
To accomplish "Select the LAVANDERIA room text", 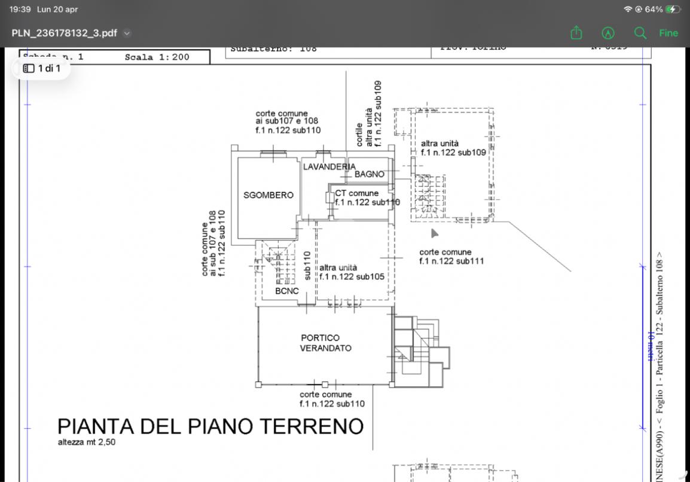I will (329, 167).
